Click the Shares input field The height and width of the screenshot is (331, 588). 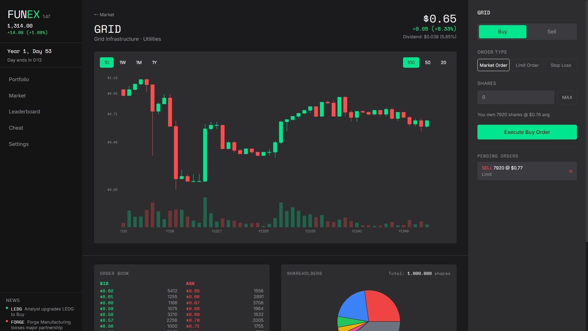point(516,97)
